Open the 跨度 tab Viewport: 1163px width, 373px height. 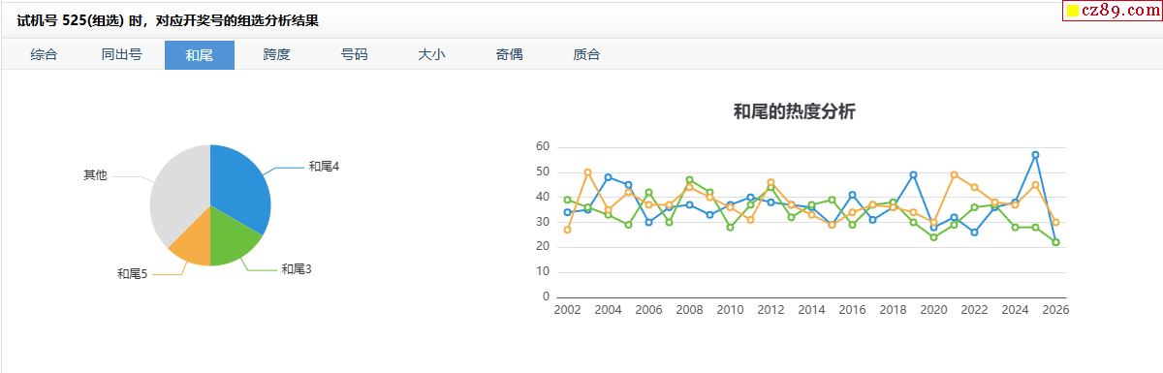(x=276, y=54)
